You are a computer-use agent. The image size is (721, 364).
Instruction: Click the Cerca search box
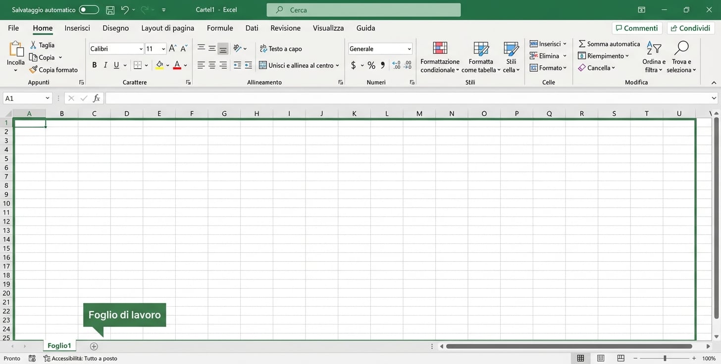coord(363,10)
